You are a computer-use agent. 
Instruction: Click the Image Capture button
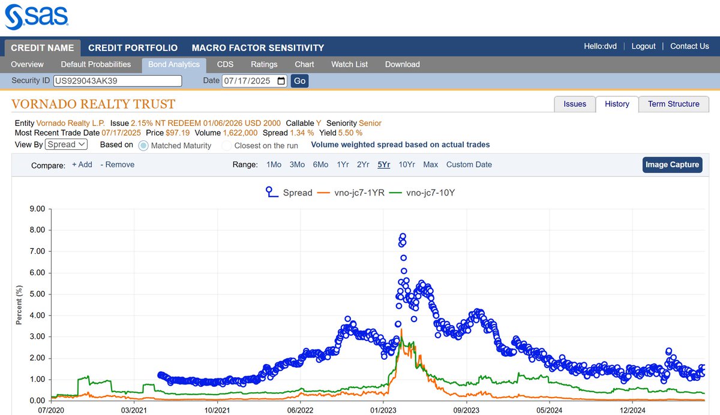673,164
